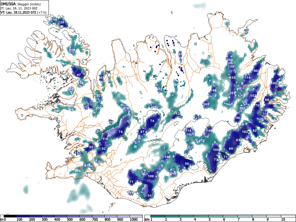Click the 118 value label
This screenshot has width=296, height=222.
click(x=105, y=139)
